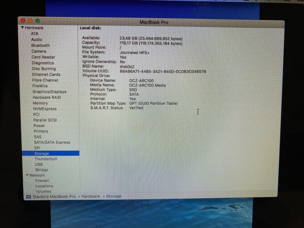The image size is (304, 228).
Task: Collapse the Hardware section triangle
Action: (22, 28)
